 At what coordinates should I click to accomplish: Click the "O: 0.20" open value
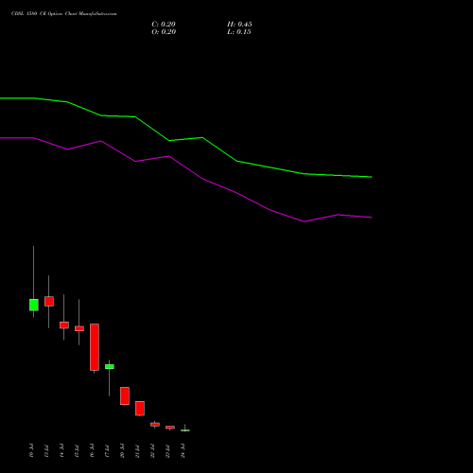coord(164,32)
